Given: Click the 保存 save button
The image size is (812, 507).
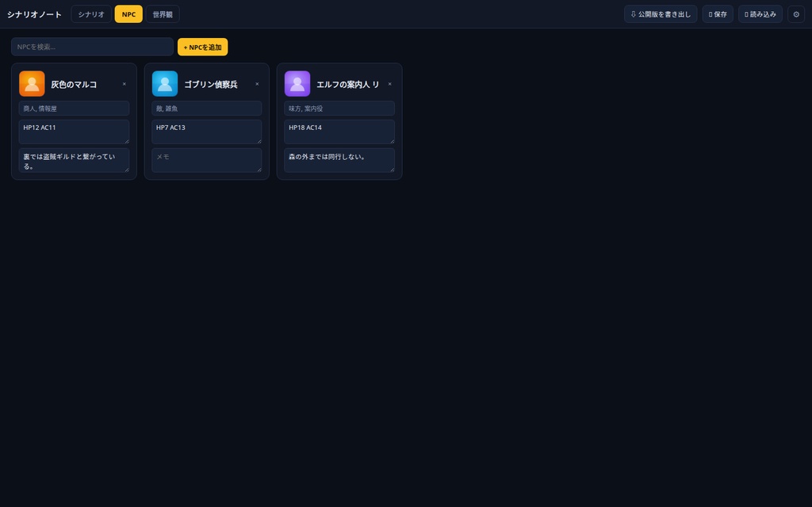Looking at the screenshot, I should [x=717, y=14].
